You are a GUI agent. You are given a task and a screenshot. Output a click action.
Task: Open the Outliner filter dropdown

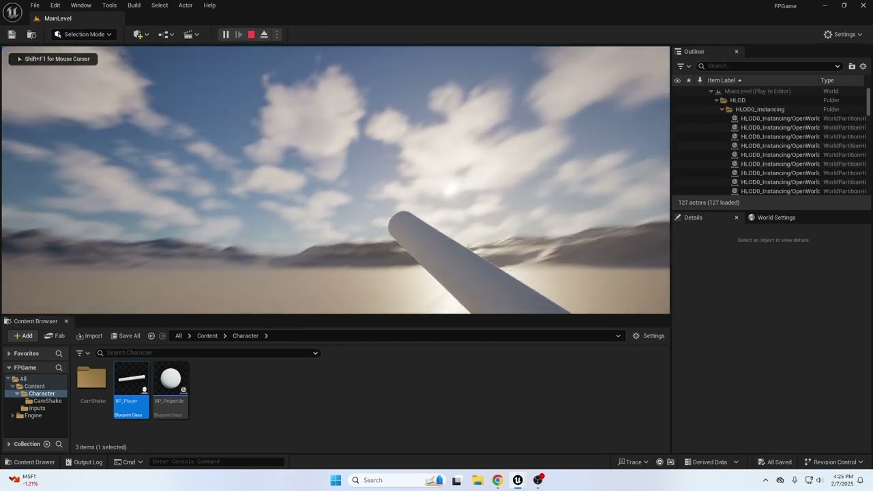pos(683,66)
